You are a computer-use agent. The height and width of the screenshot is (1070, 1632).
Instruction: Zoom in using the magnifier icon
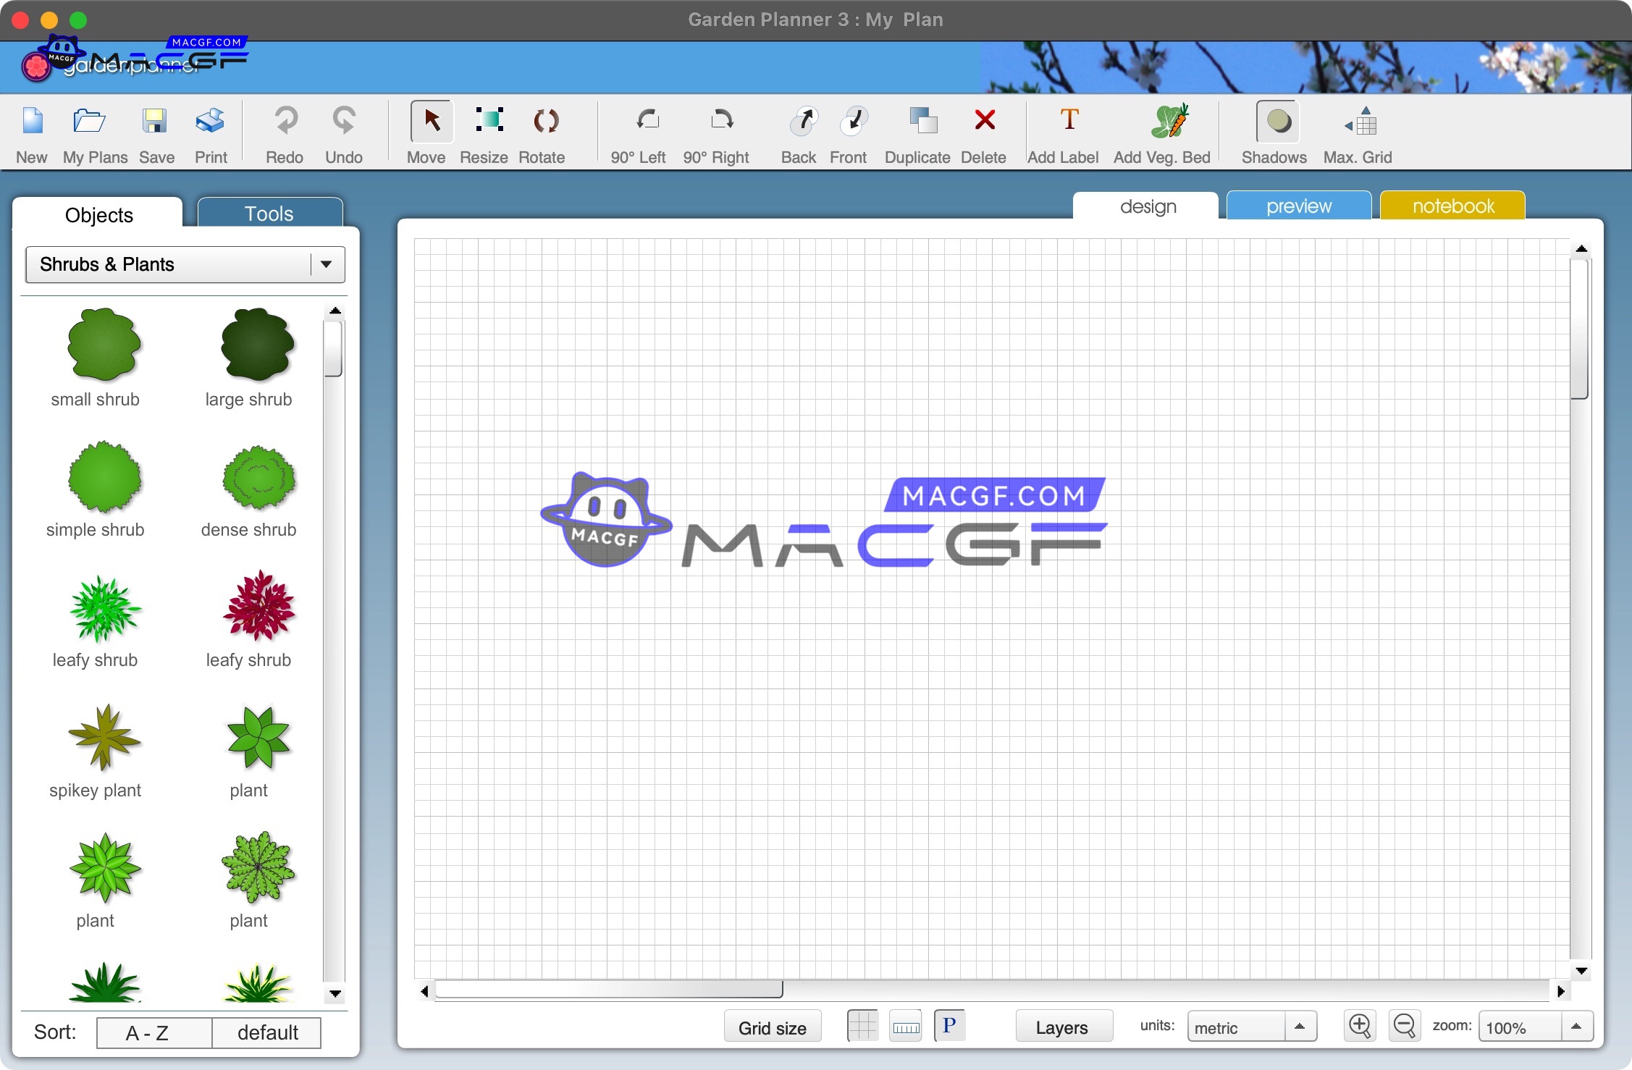pos(1359,1026)
